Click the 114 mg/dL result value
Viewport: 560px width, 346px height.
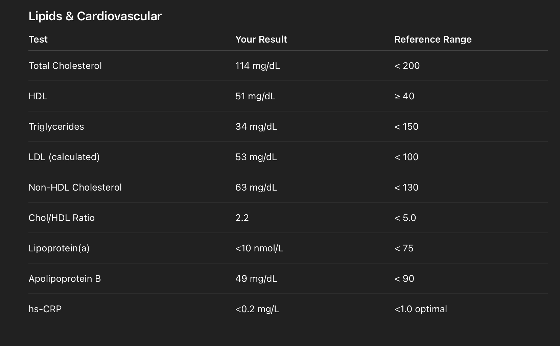[x=257, y=66]
